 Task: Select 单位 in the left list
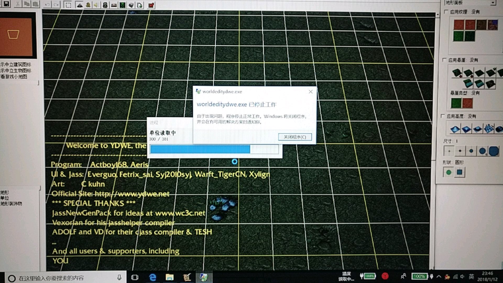coord(5,198)
